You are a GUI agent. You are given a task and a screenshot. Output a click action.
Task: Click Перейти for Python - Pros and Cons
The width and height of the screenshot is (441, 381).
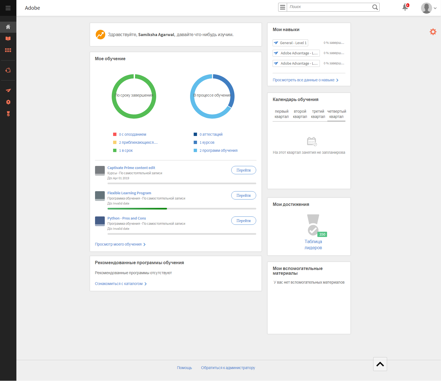click(244, 221)
